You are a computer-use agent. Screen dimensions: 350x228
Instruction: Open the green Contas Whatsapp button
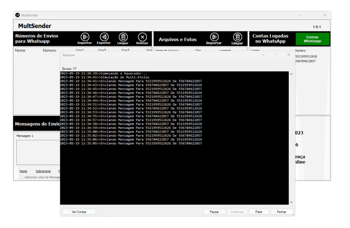(x=312, y=39)
